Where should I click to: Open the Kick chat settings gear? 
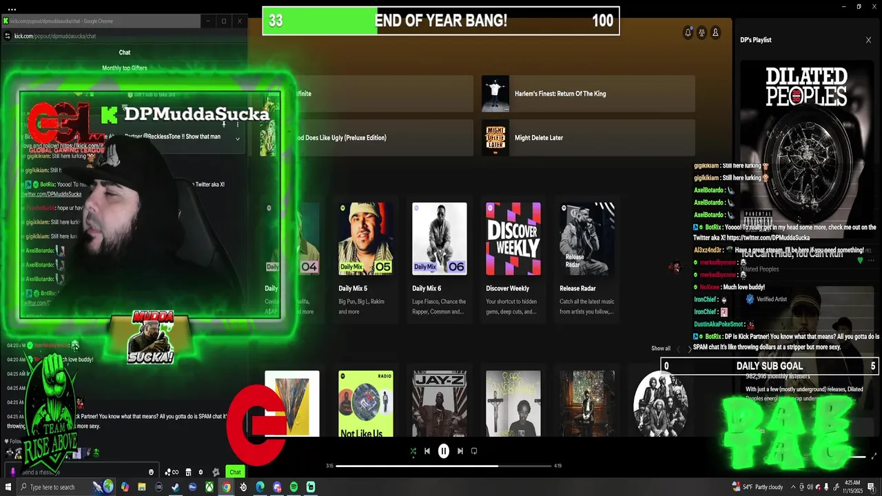coord(201,472)
